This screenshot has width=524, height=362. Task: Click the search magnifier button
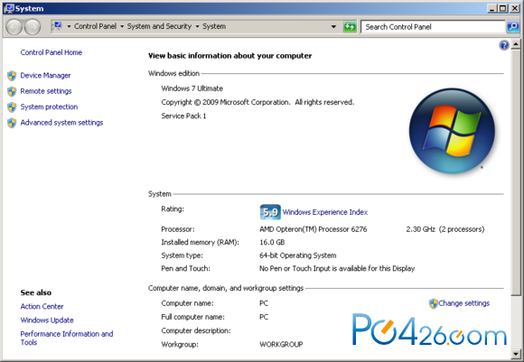coord(512,27)
